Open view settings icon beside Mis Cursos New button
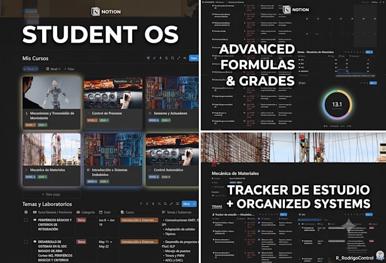Screen dimensions: 386x263 coord(184,58)
